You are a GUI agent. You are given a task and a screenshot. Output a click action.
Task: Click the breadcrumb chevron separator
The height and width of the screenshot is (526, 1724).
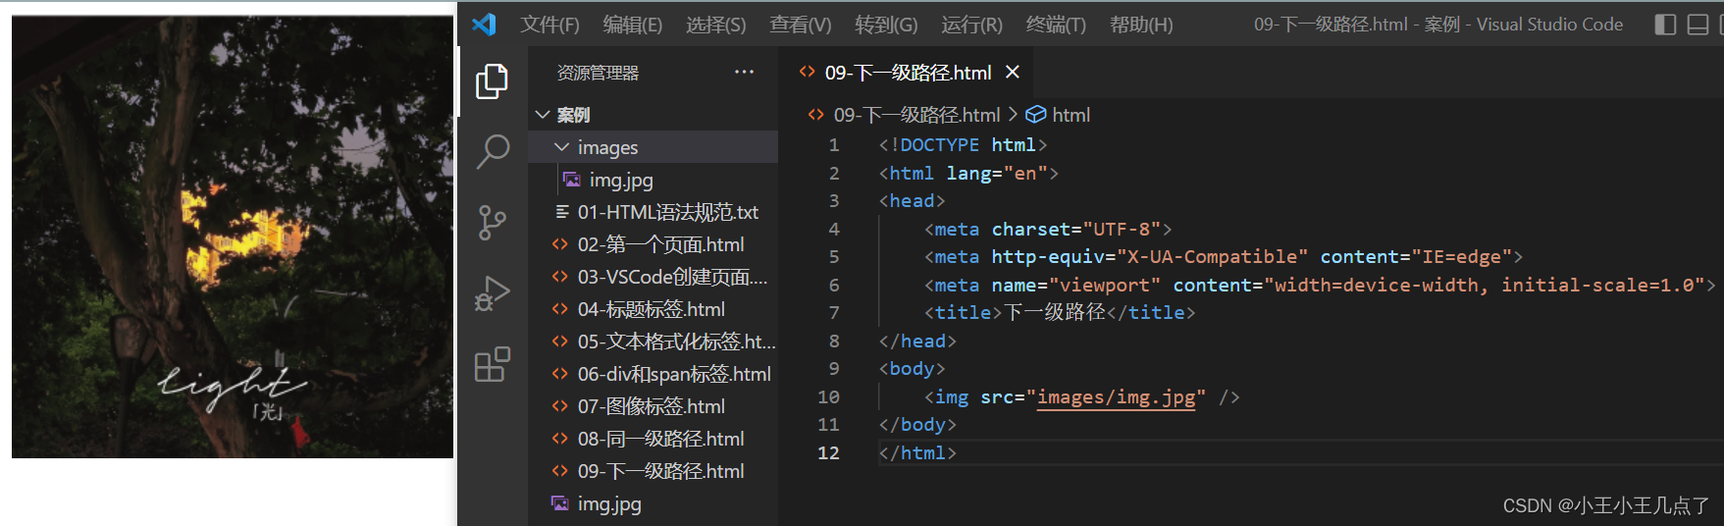(1013, 115)
